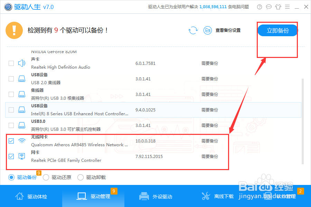Click the drive icon for USB 3.0 根集线器
This screenshot has width=311, height=207.
click(22, 94)
